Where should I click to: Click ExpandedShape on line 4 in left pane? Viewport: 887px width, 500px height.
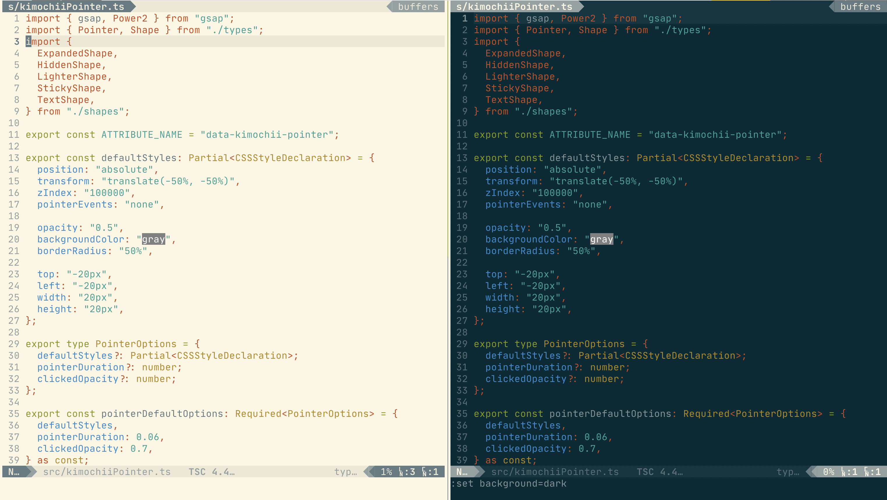click(x=75, y=53)
